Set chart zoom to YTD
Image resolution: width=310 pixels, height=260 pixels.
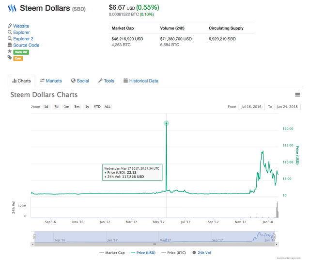[97, 107]
